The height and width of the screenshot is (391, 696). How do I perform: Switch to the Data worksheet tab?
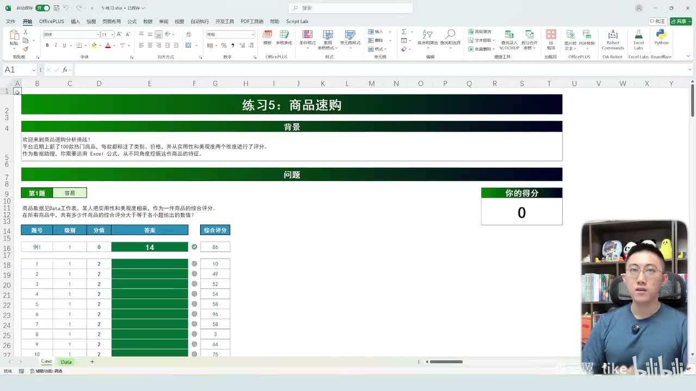[66, 362]
